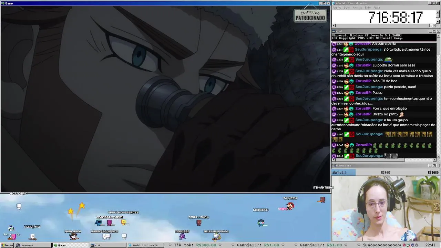The width and height of the screenshot is (441, 248).
Task: Click the desktop computer icon in the game
Action: 11,228
